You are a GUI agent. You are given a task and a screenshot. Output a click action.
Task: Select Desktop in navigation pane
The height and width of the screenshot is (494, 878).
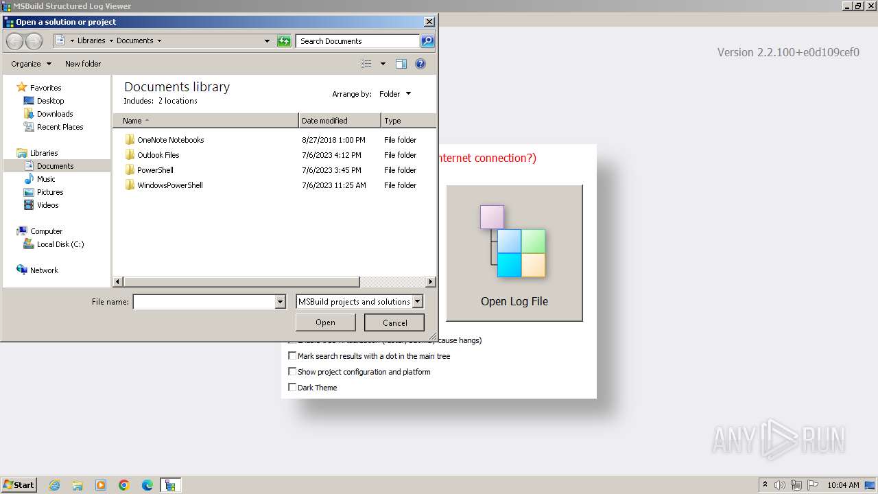click(50, 101)
